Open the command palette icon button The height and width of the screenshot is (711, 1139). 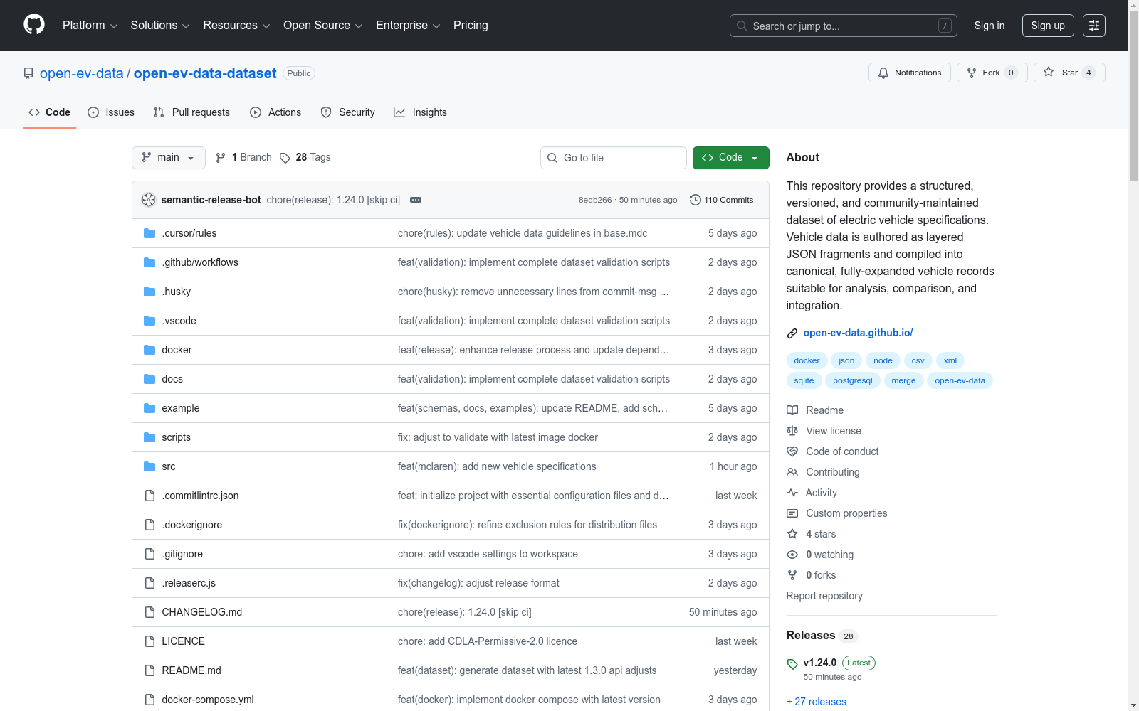pyautogui.click(x=1094, y=26)
